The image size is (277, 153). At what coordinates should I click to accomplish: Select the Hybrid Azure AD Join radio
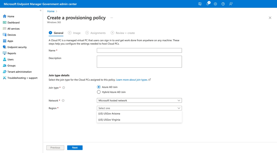(99, 92)
